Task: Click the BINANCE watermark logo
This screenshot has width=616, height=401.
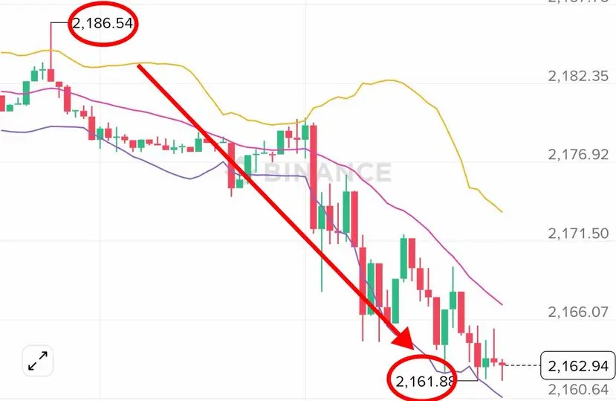Action: (311, 172)
